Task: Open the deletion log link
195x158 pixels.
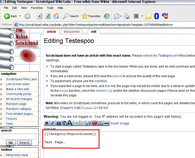Action: [104, 91]
